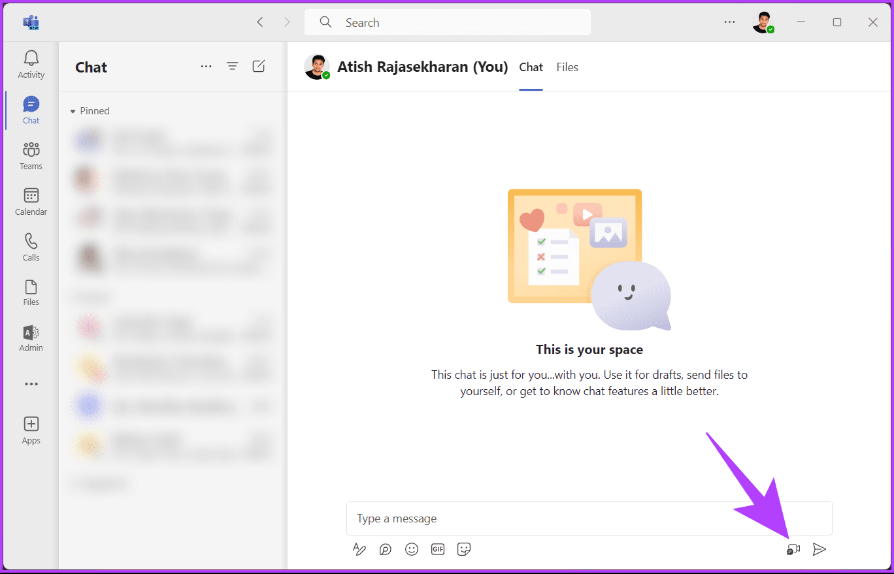This screenshot has height=574, width=894.
Task: Switch to the Files tab
Action: point(567,67)
